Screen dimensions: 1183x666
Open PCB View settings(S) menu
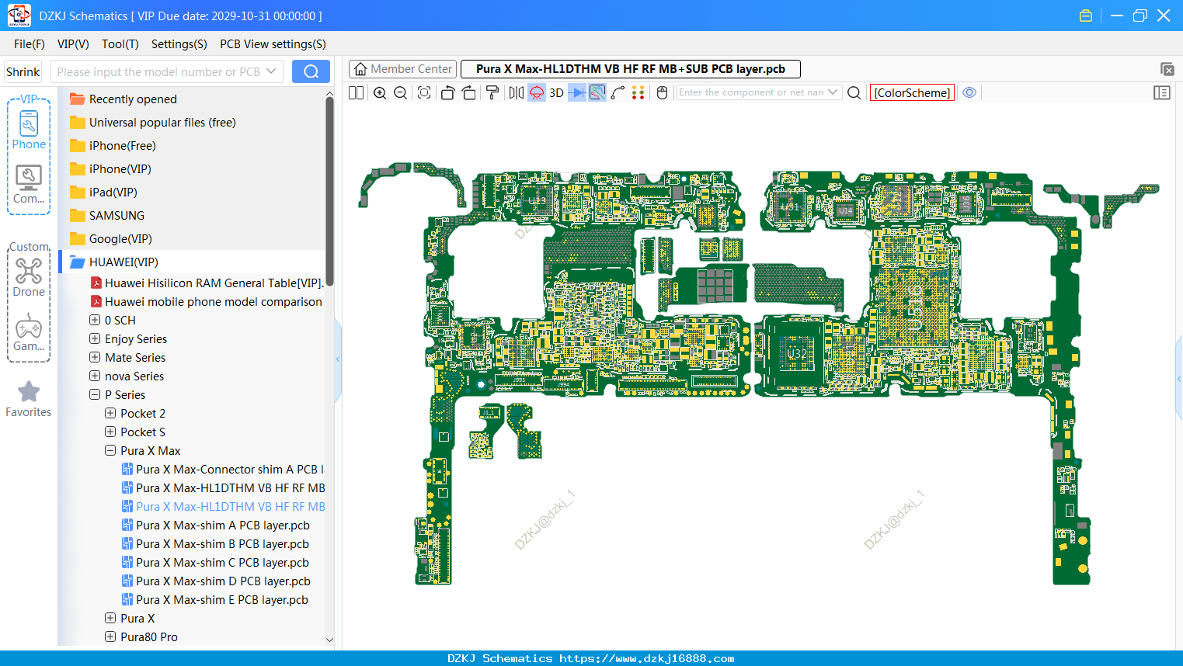[x=273, y=44]
